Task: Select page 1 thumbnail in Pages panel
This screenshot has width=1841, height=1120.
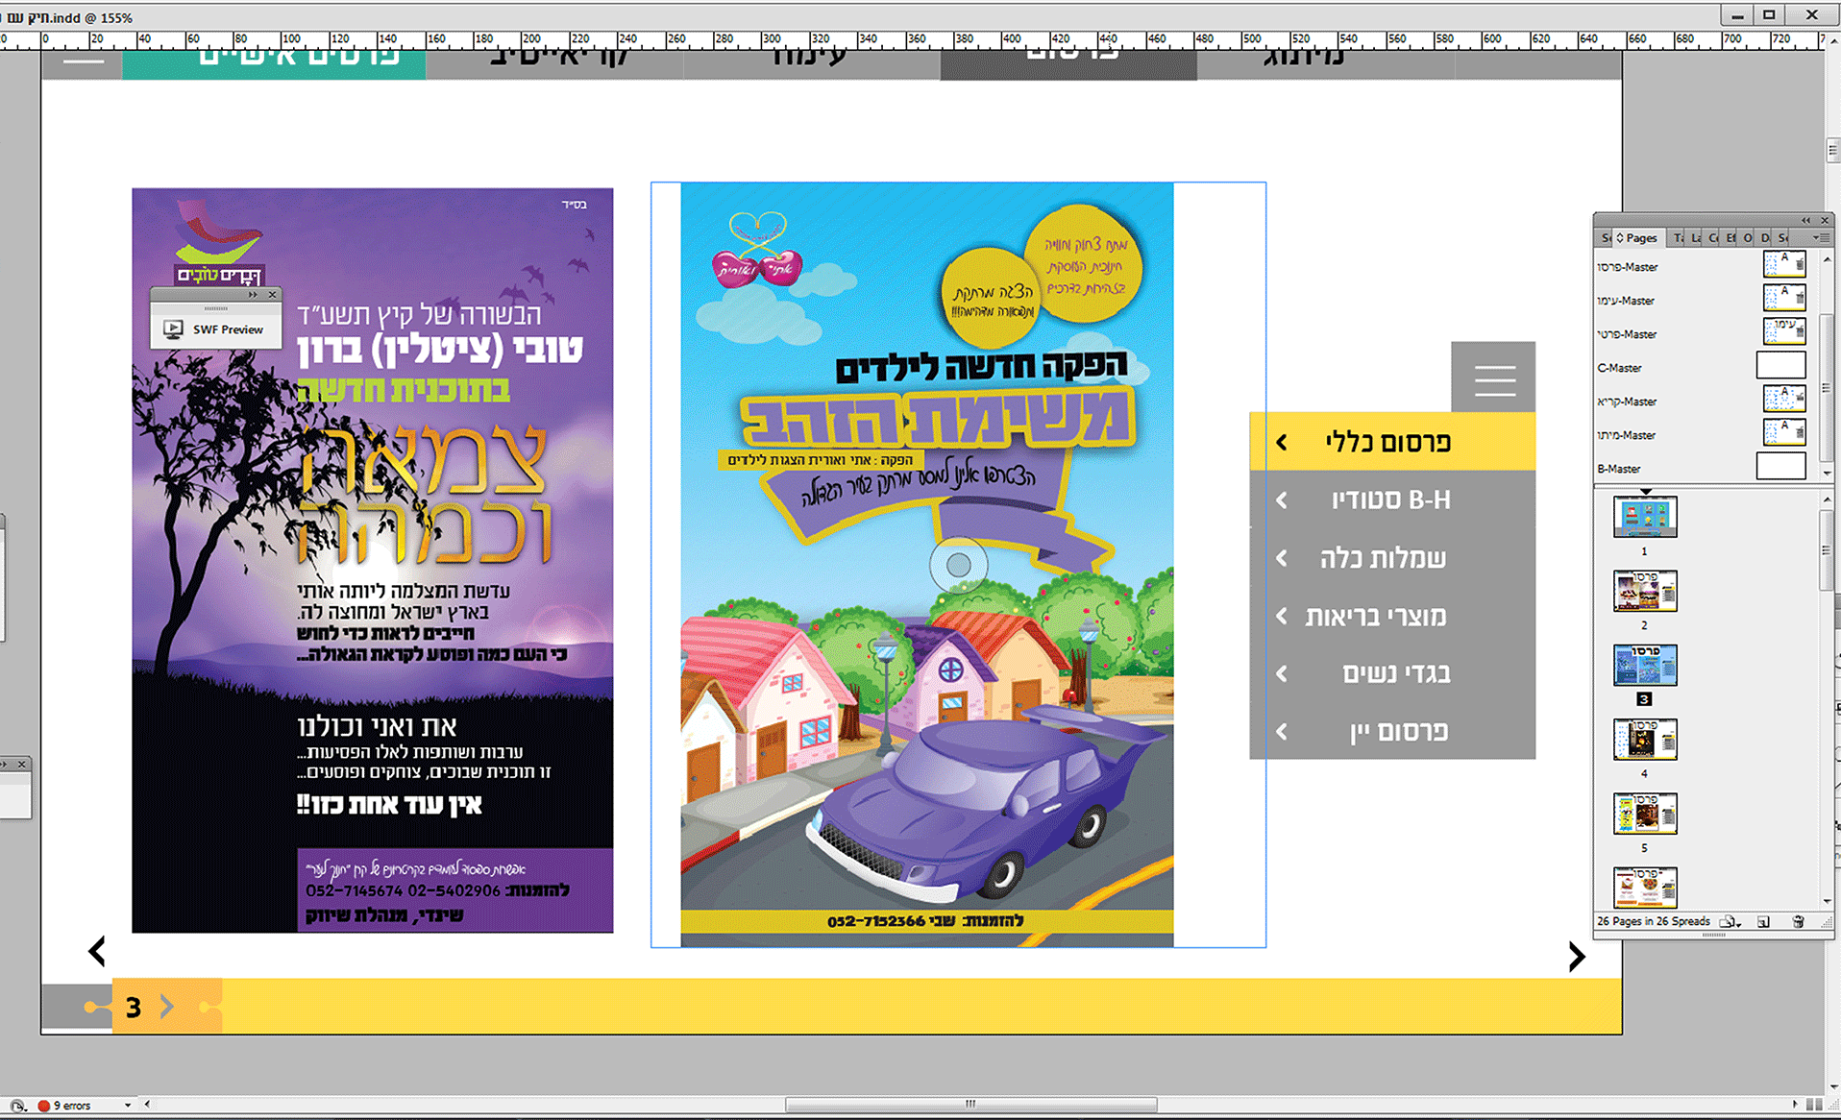Action: point(1645,518)
